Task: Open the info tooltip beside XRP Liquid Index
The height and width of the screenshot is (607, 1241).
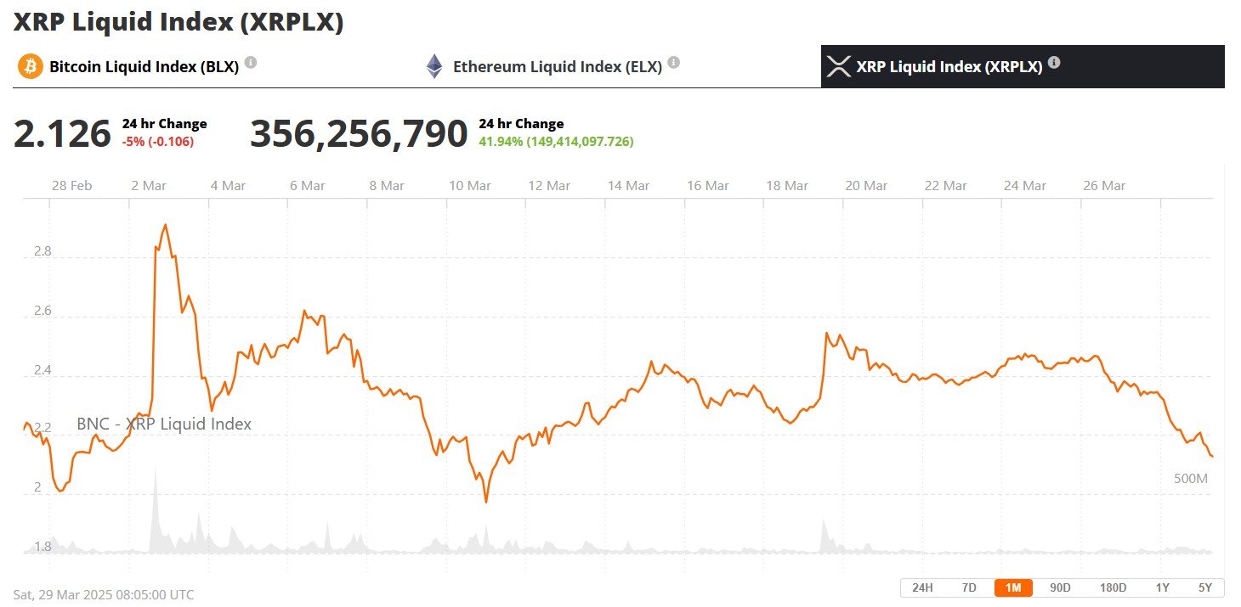Action: point(1053,61)
